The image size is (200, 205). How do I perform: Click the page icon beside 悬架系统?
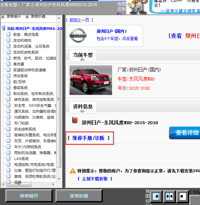tap(9, 87)
